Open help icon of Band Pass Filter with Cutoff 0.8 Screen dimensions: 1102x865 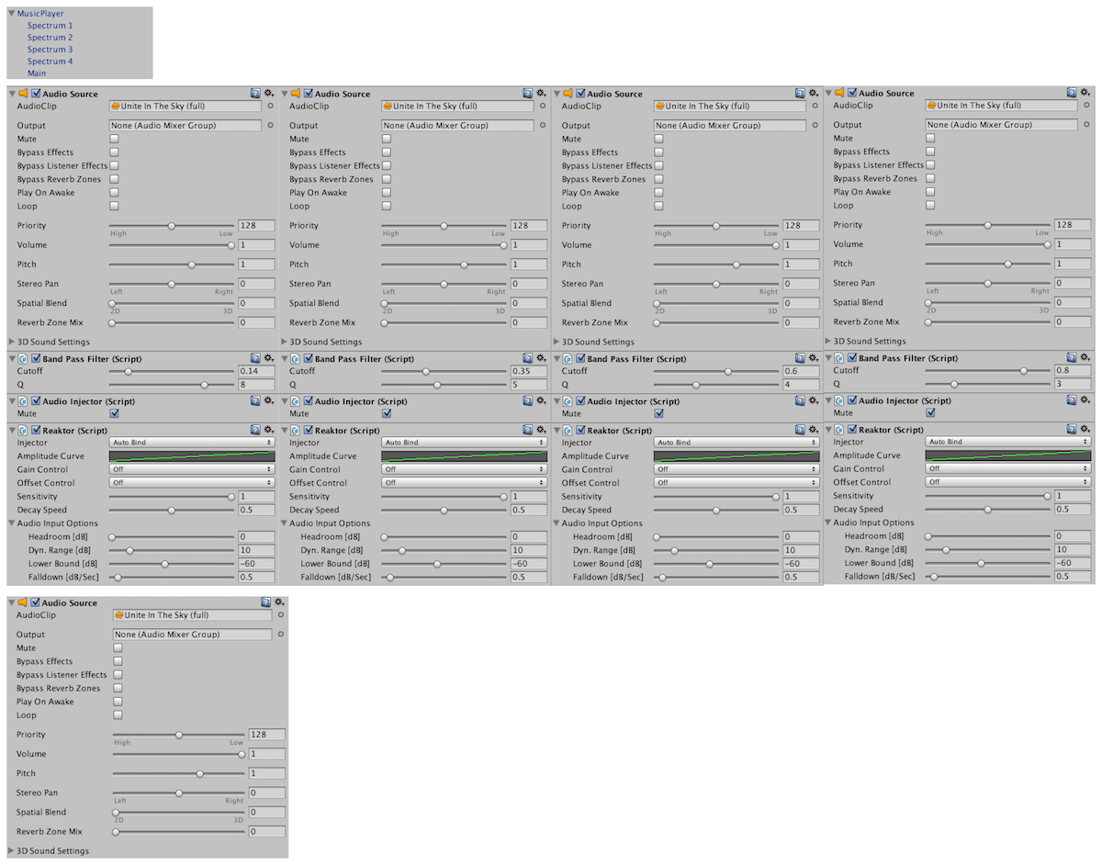(x=1072, y=358)
